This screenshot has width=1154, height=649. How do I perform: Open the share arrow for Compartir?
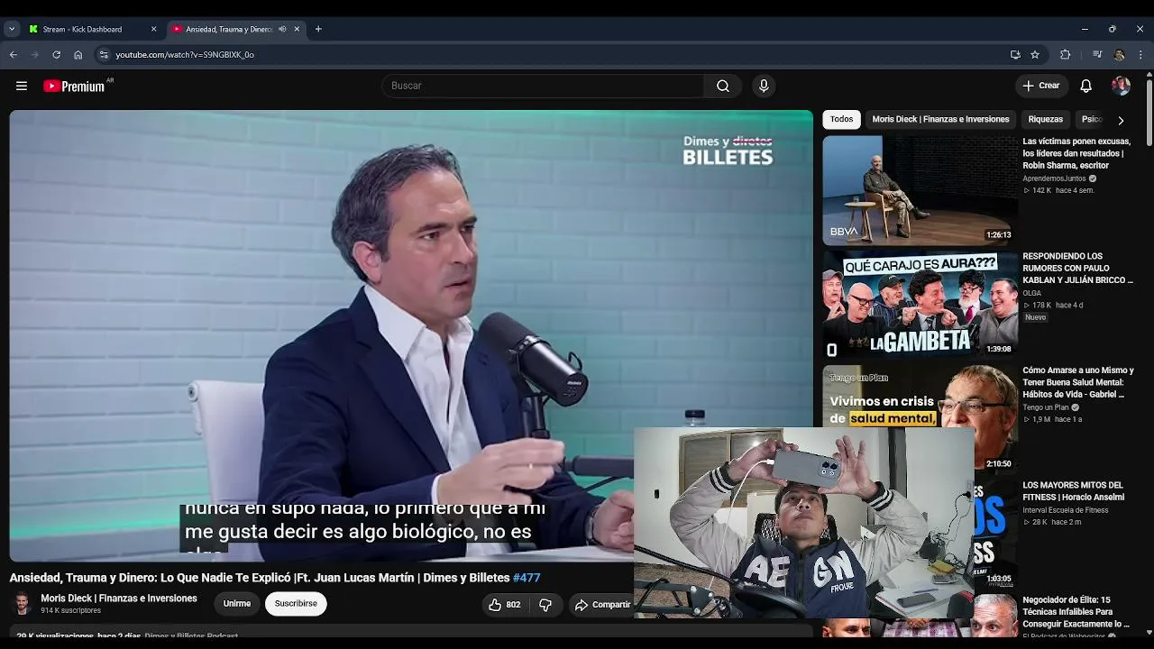point(582,605)
